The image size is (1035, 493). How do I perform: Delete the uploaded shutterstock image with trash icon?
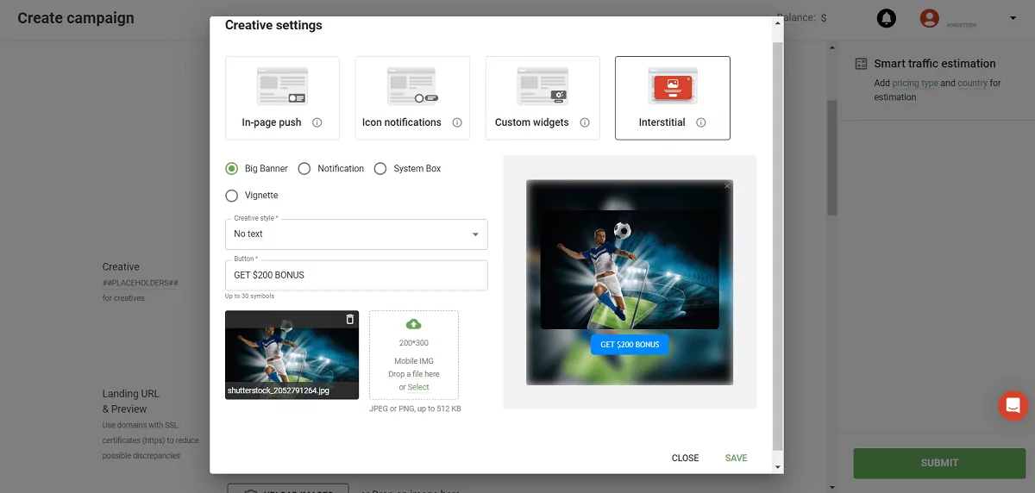[349, 320]
